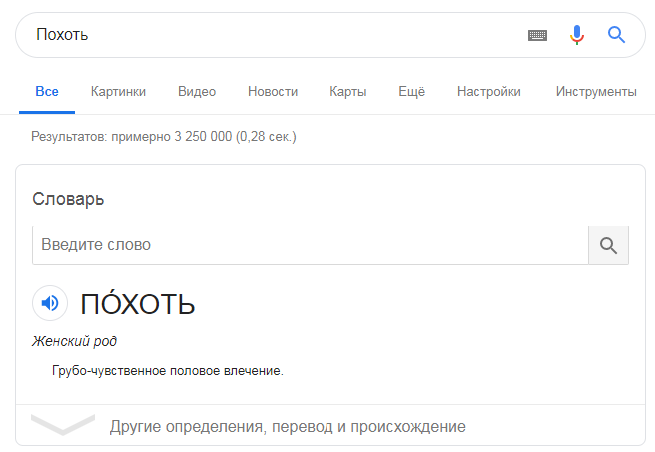This screenshot has height=452, width=655.
Task: Open "Другие определения, перевод и происхождение" section
Action: coord(288,426)
